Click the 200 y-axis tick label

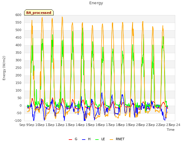click(18, 75)
